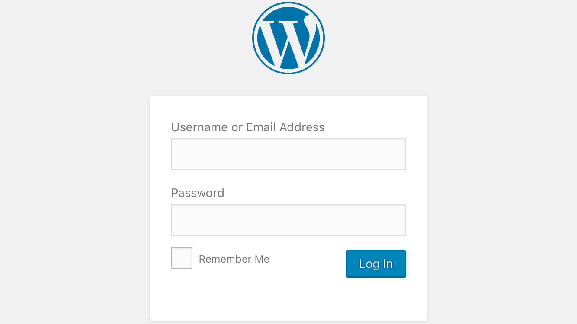Open WordPress.org via the blue W emblem
577x324 pixels.
[x=288, y=38]
